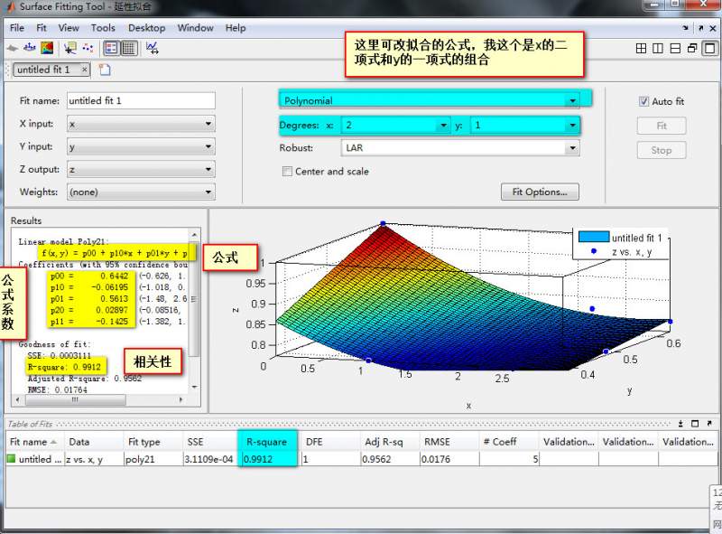The image size is (722, 534).
Task: Click the DFE column header
Action: tap(330, 442)
